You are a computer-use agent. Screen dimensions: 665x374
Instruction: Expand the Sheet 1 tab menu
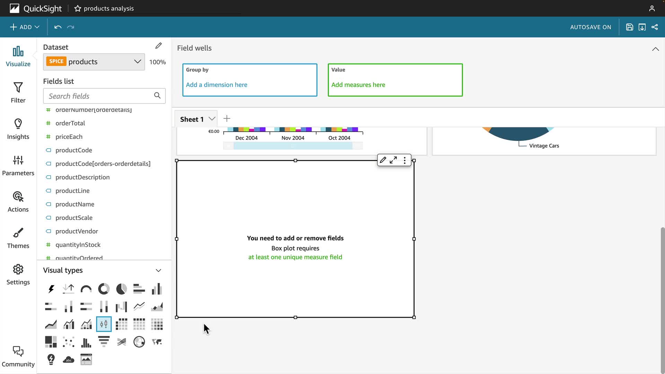pyautogui.click(x=212, y=119)
